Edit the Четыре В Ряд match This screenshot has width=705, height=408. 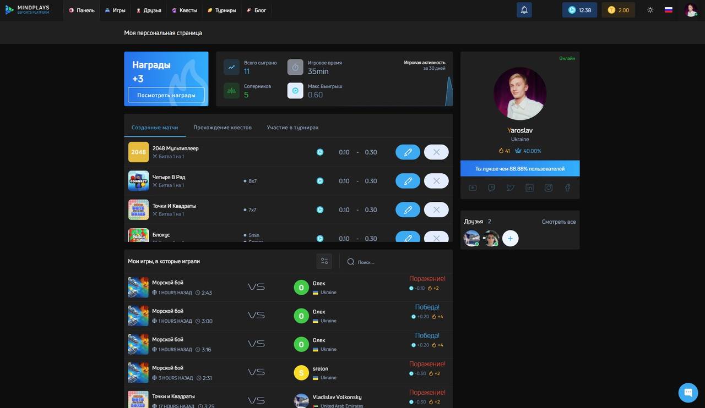tap(408, 181)
